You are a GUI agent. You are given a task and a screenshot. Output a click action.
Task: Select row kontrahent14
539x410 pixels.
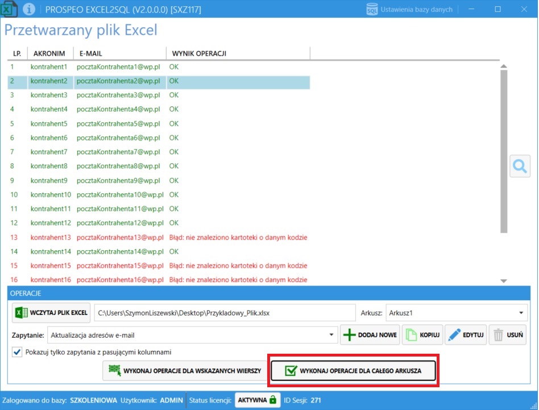pos(159,251)
